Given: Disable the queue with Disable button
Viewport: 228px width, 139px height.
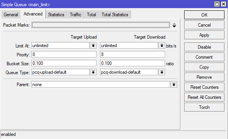Looking at the screenshot, I should click(204, 47).
